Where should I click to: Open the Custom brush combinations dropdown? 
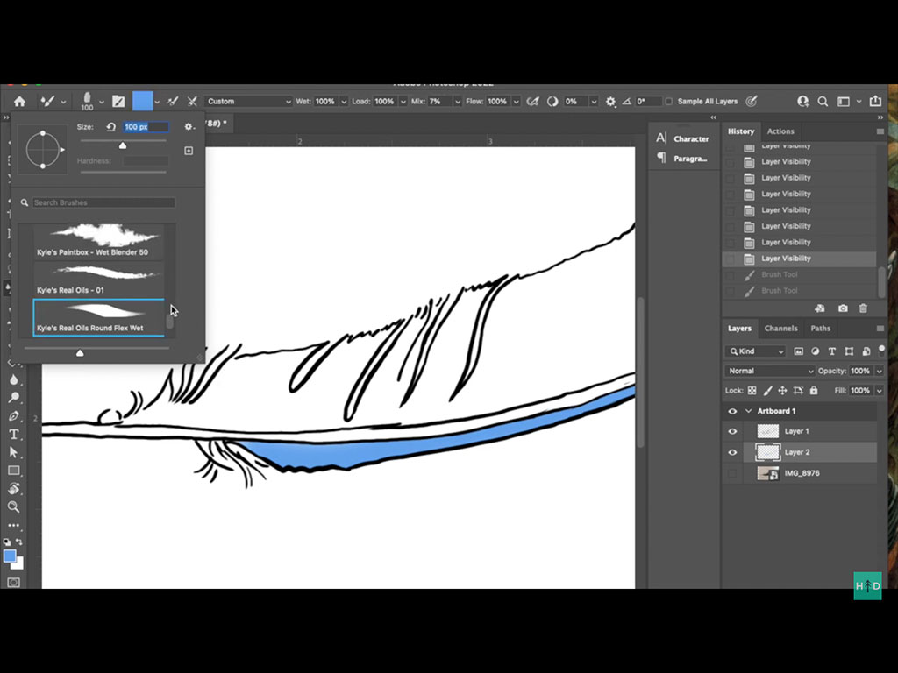click(x=248, y=101)
